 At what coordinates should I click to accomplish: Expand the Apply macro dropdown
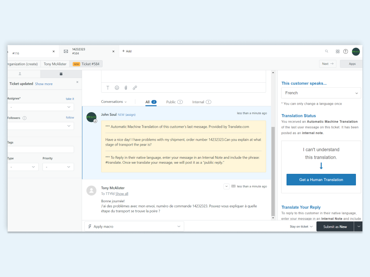point(134,227)
